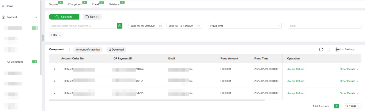Click Query result label

pos(57,49)
